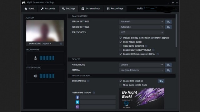The width and height of the screenshot is (200, 112).
Task: Open BRB graphics gear settings
Action: point(161,81)
